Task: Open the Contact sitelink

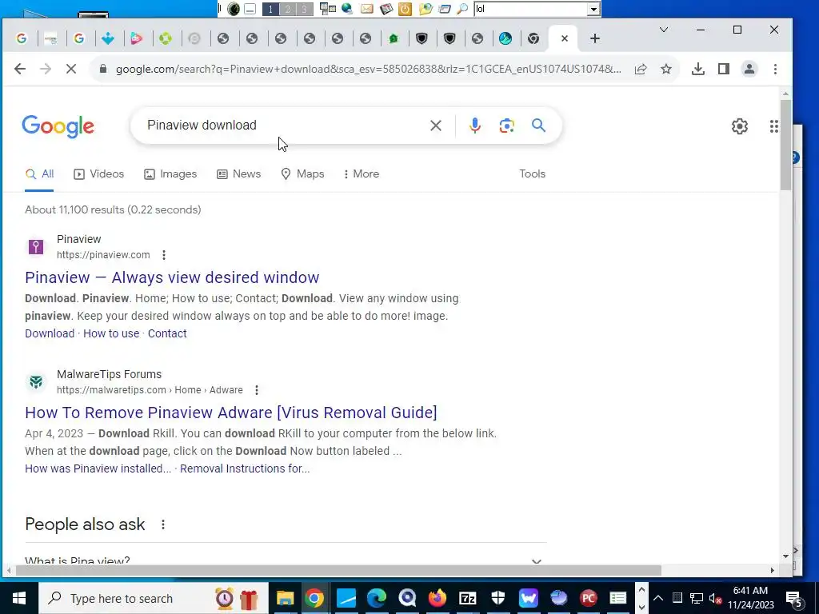Action: tap(167, 333)
